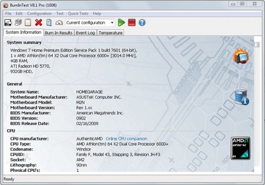
Task: Click the Family F, Model 43 CPUID value
Action: (x=118, y=155)
